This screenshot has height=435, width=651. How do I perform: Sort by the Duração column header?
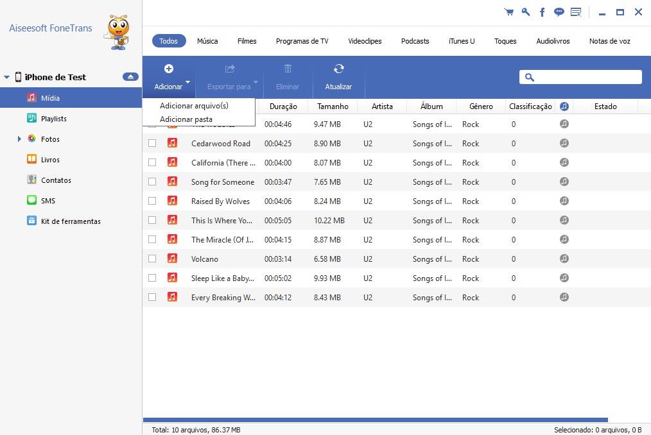click(x=283, y=107)
